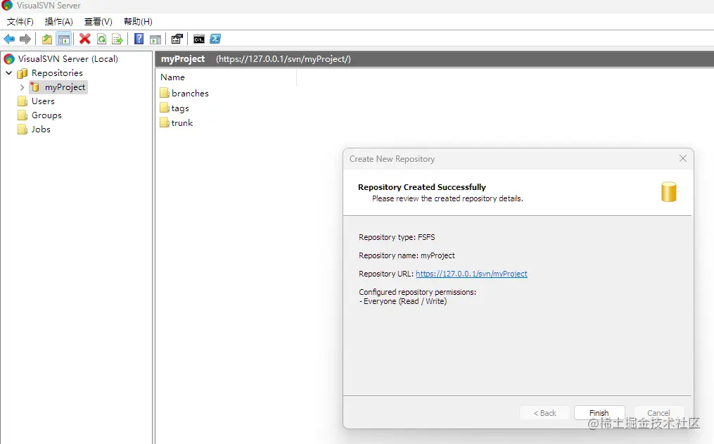Select the branches folder
Screen dimensions: 714x444
(x=190, y=94)
